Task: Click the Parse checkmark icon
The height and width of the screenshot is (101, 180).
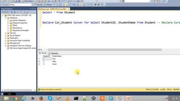Action: (57, 5)
